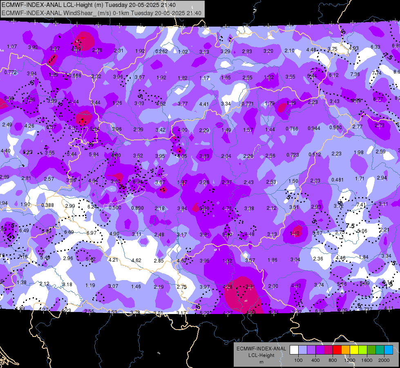Click the wind shear value 4.00

pyautogui.click(x=182, y=130)
